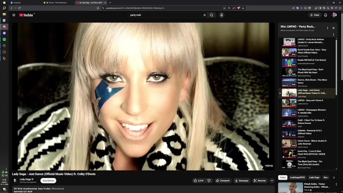Expand hidden tray icons in the taskbar

pos(6,169)
